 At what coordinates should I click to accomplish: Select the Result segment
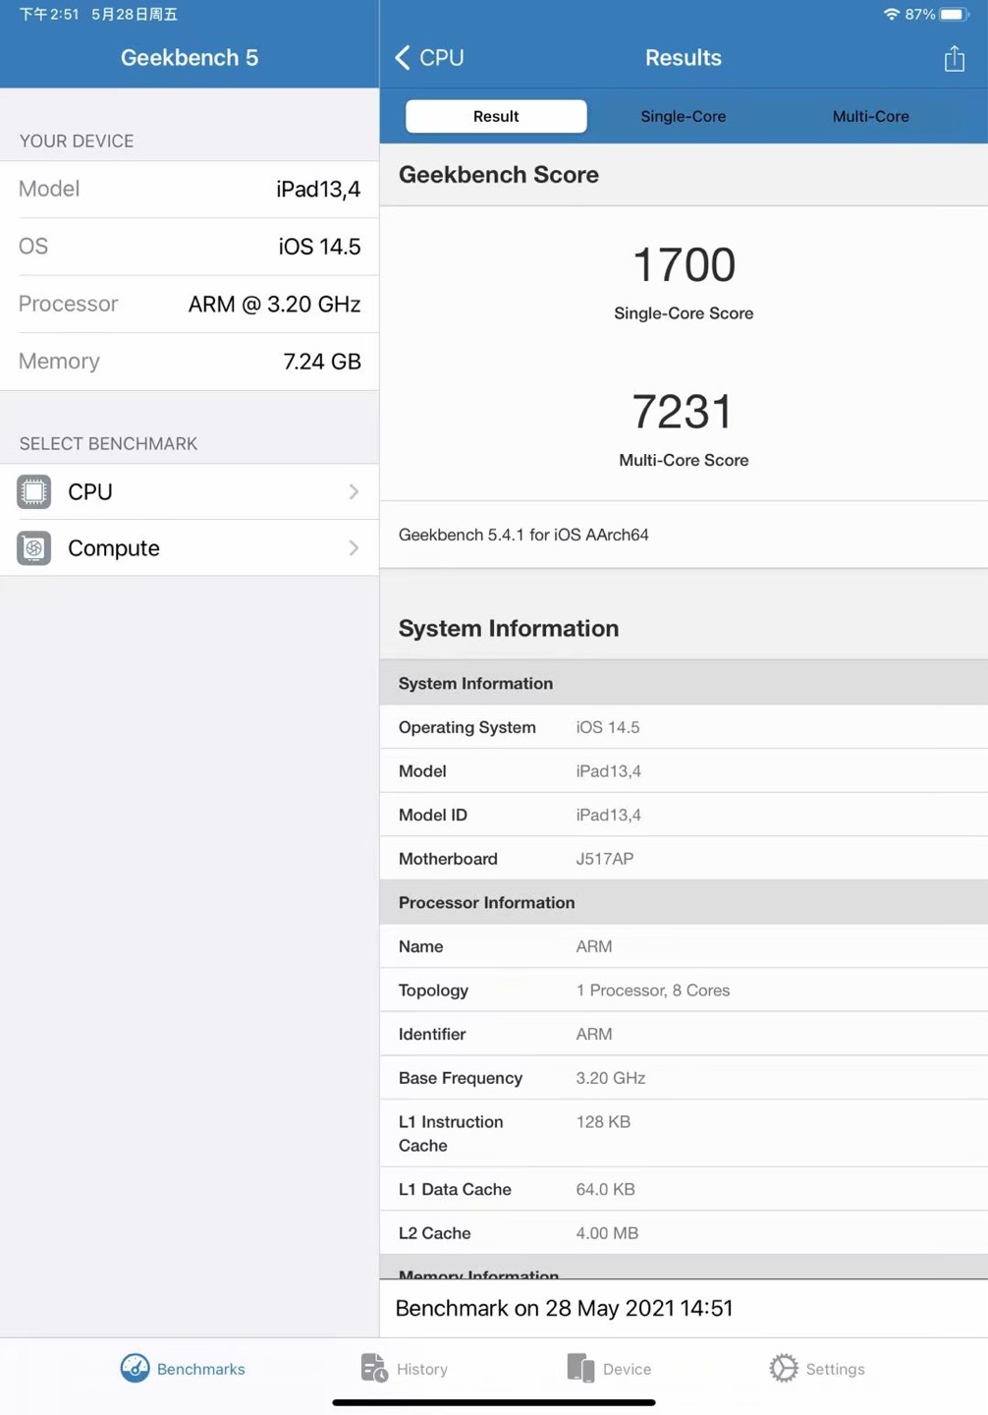[x=496, y=116]
